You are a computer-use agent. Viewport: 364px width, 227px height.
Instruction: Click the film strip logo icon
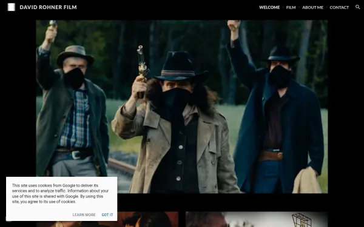point(12,7)
